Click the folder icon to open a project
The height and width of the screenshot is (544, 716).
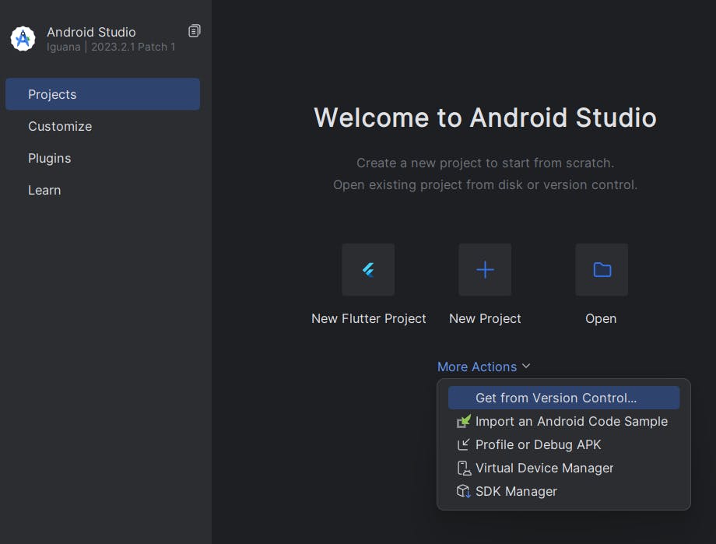click(x=602, y=270)
